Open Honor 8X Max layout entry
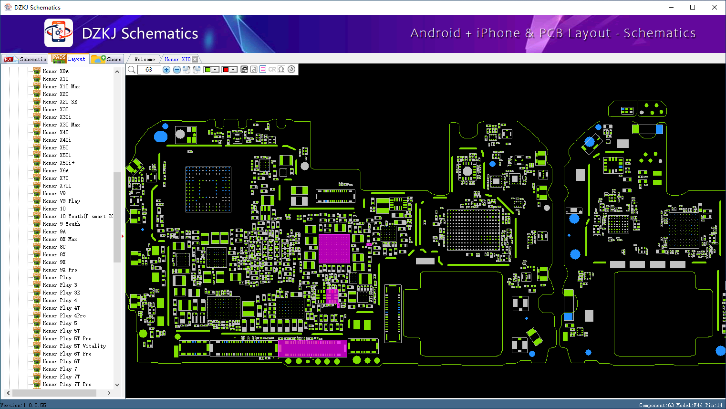This screenshot has height=409, width=726. (60, 239)
